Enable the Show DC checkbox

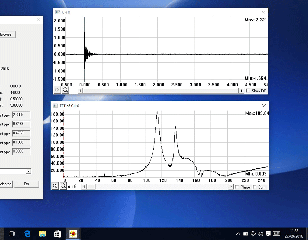click(x=248, y=91)
